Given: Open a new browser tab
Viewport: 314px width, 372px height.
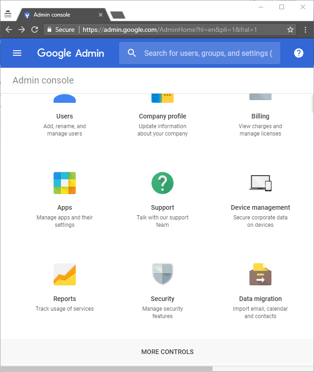Looking at the screenshot, I should tap(118, 15).
